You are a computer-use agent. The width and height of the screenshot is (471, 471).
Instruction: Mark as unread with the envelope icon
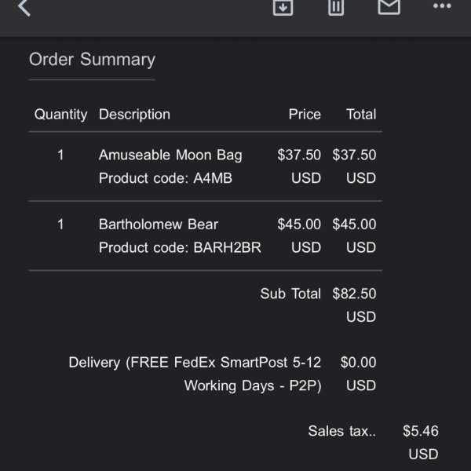(x=389, y=6)
